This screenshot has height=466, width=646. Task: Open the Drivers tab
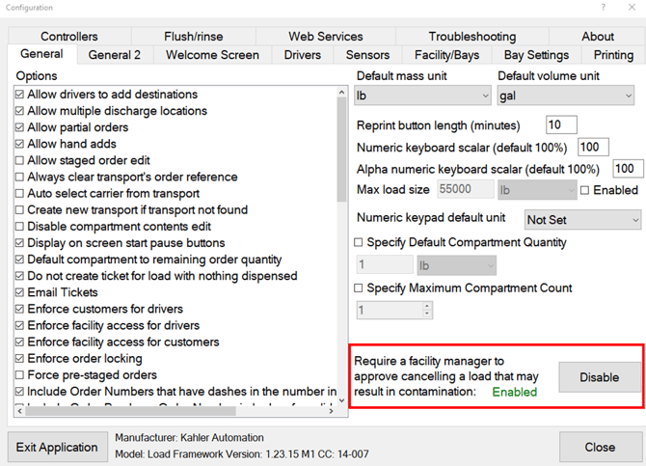(302, 55)
